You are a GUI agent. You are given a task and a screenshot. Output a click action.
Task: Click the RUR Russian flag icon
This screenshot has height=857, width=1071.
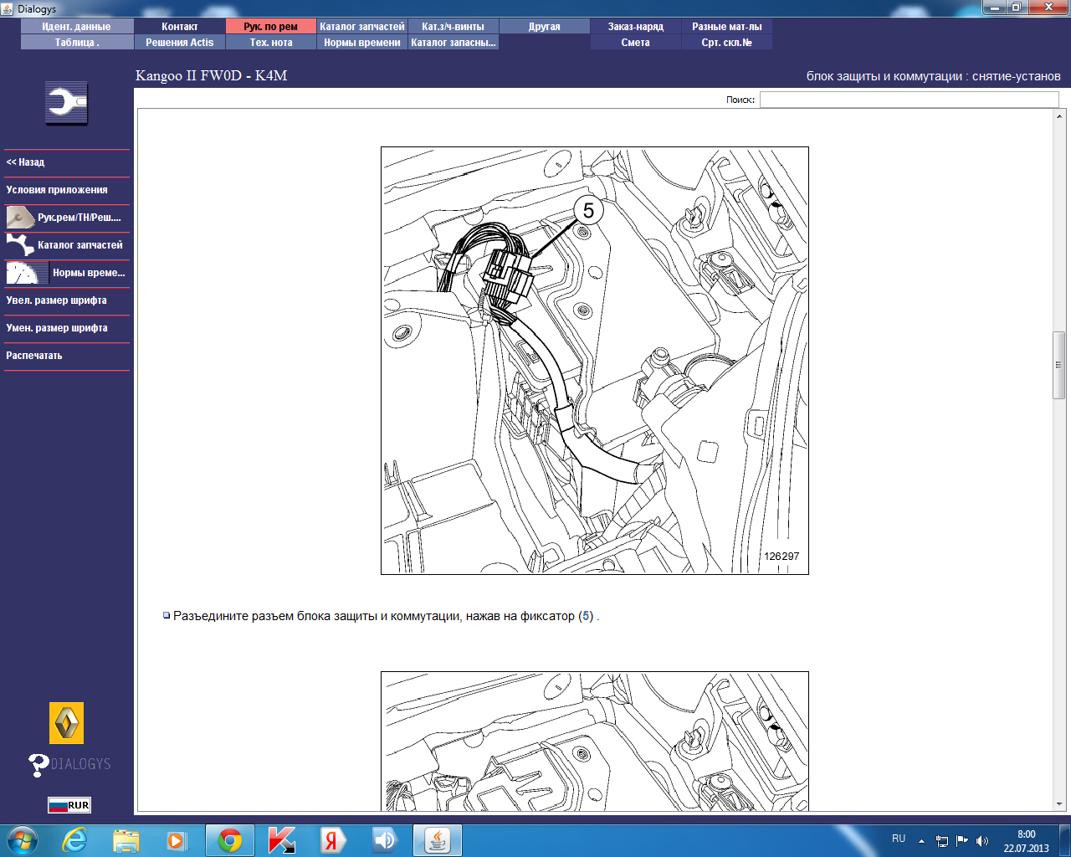(69, 805)
